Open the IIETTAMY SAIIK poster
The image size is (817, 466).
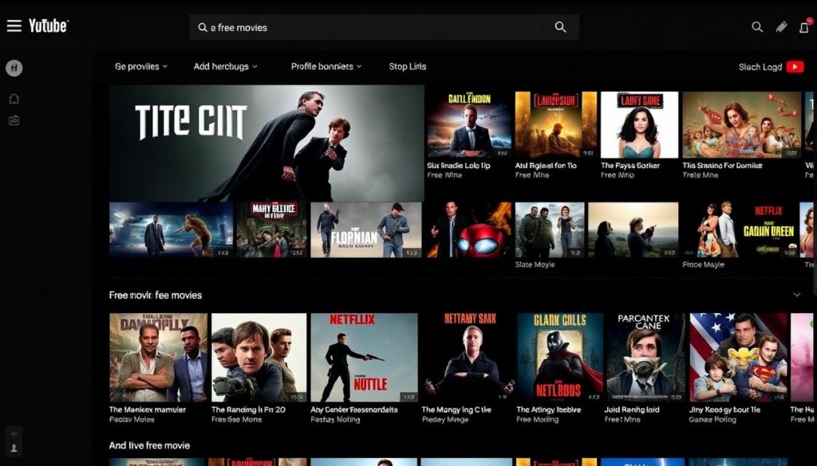[x=468, y=358]
